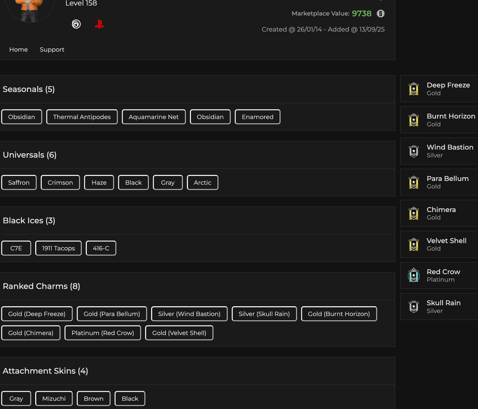Click the Universals (6) section heading
Screen dimensions: 478x409
click(30, 155)
